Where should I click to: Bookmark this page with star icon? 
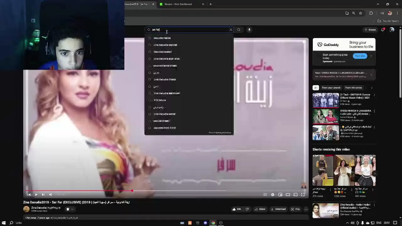pos(361,13)
